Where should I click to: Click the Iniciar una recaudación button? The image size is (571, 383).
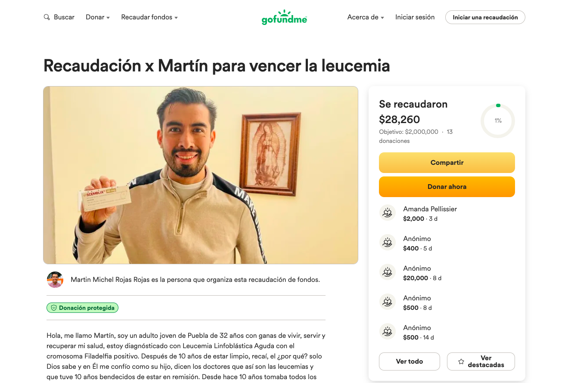485,17
